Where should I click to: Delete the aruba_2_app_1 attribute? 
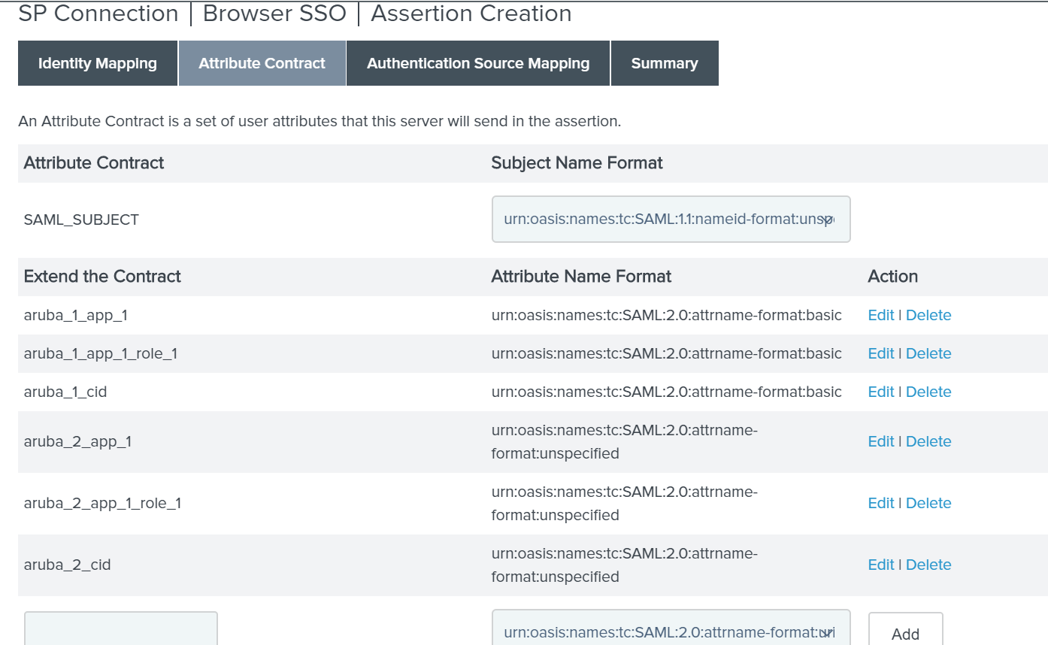coord(928,441)
